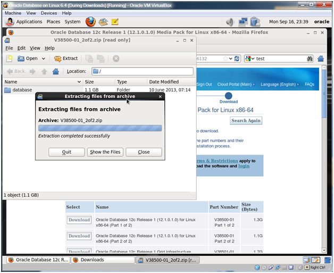The width and height of the screenshot is (334, 273).
Task: Expand the Language (English) dropdown
Action: [280, 84]
